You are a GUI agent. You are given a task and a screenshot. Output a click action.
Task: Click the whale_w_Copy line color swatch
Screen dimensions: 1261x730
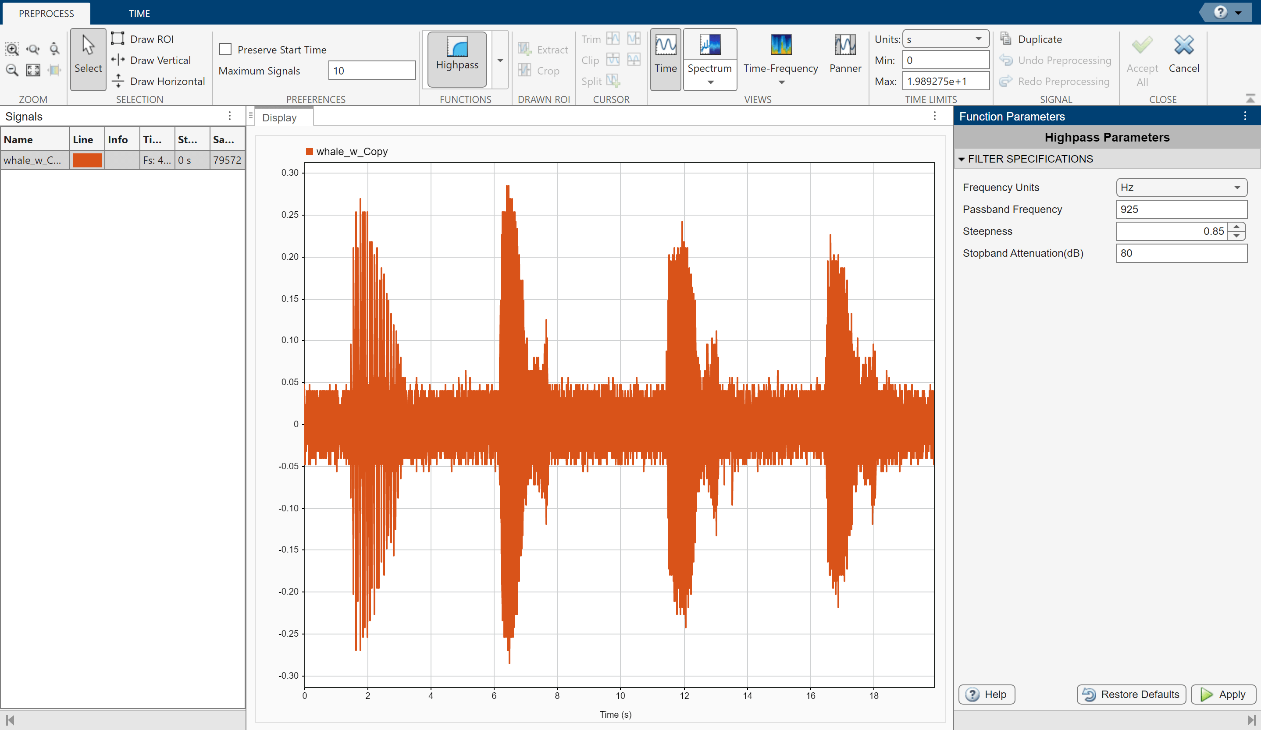pyautogui.click(x=87, y=160)
